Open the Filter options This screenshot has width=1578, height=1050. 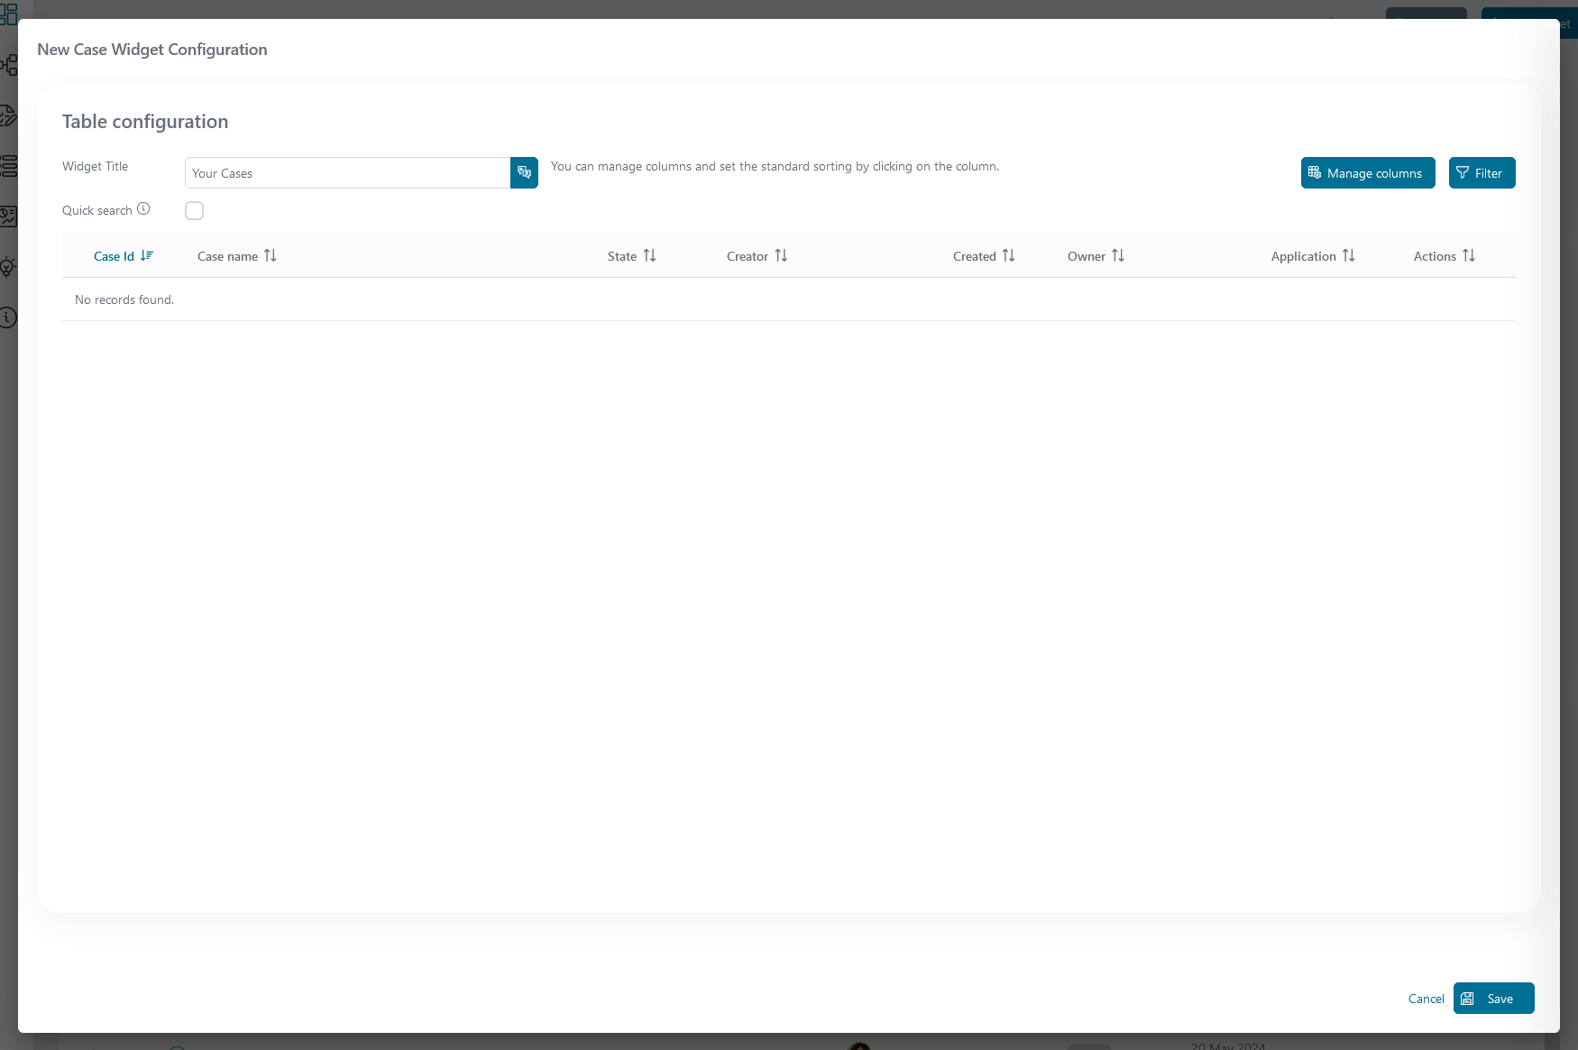coord(1482,173)
